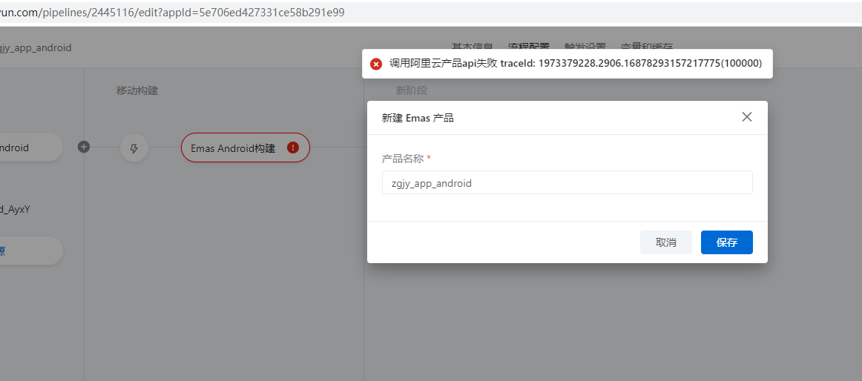Add a stage with plus icon
862x381 pixels.
(x=84, y=147)
